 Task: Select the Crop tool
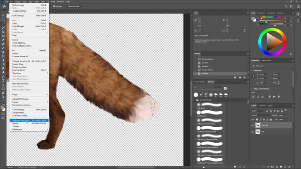coord(3,31)
